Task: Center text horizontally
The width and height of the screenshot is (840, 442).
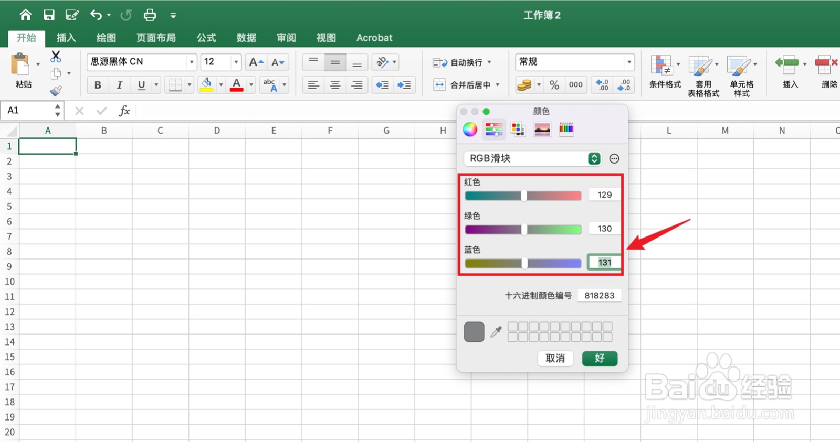Action: coord(335,85)
